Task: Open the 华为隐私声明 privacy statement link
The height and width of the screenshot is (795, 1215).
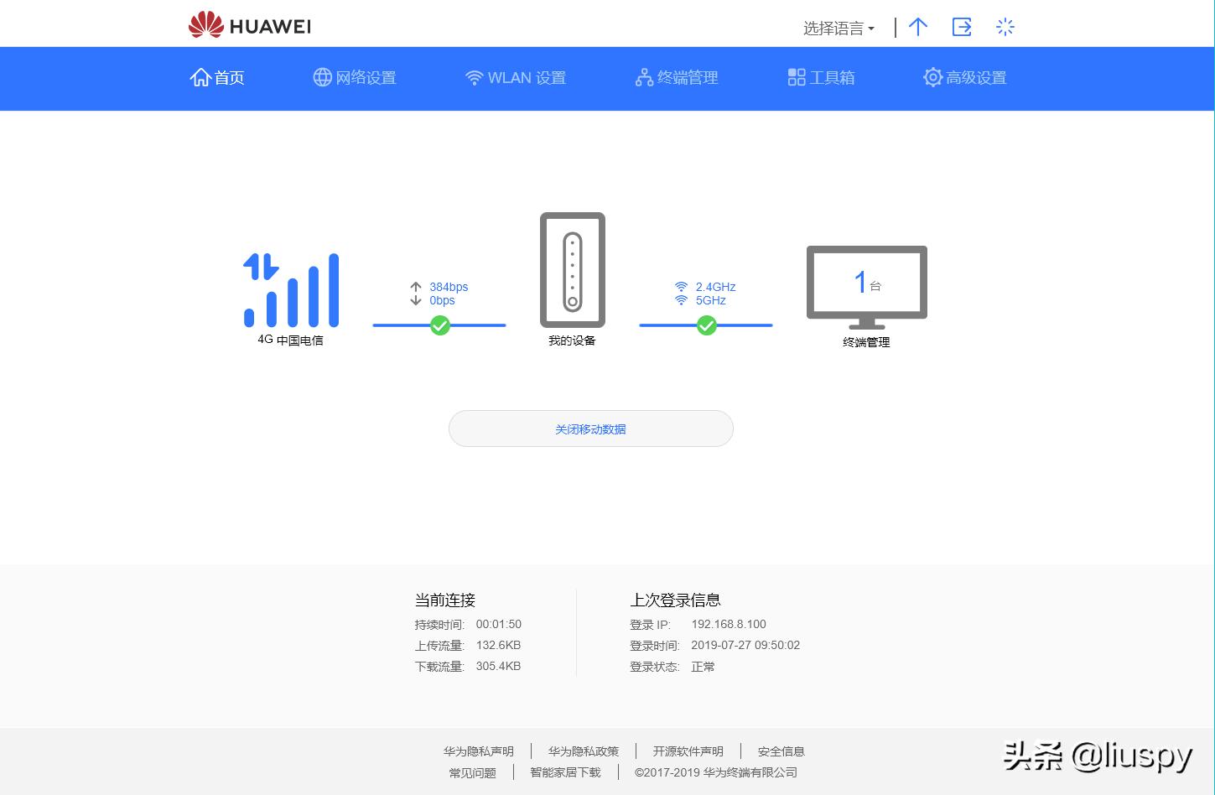Action: click(479, 751)
